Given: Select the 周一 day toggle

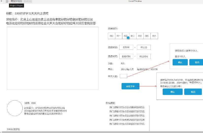Looking at the screenshot, I should click(119, 36).
